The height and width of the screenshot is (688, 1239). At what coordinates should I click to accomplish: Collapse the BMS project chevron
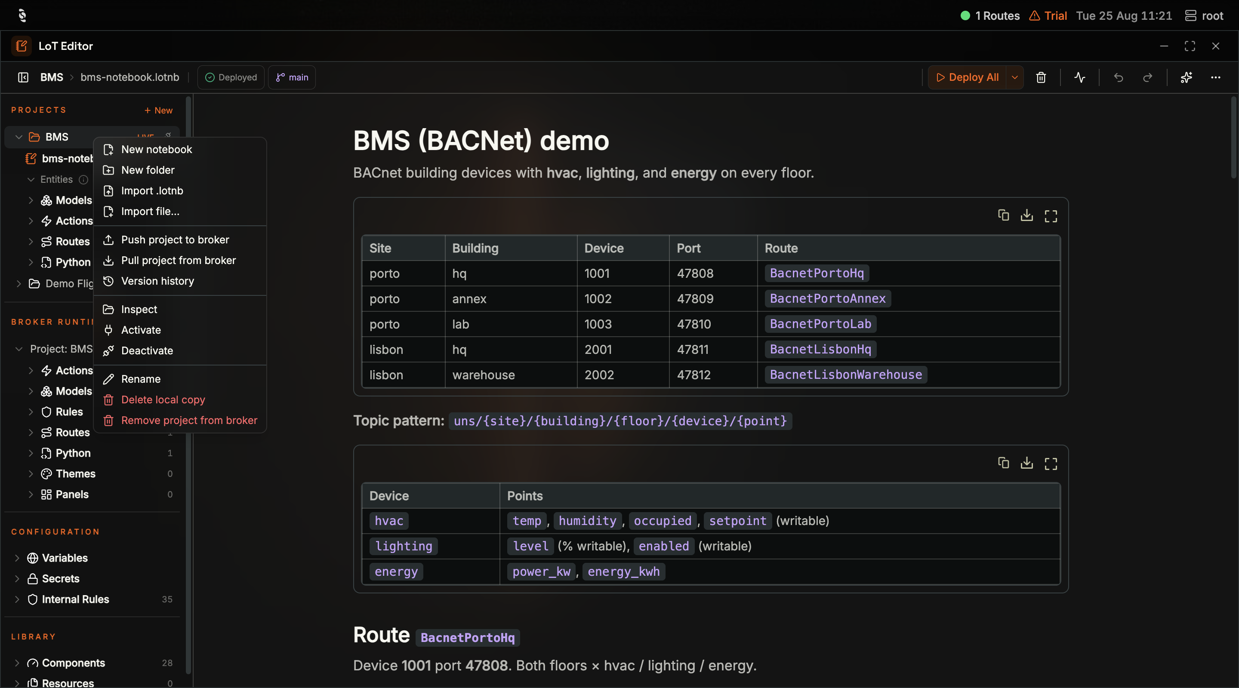point(19,137)
